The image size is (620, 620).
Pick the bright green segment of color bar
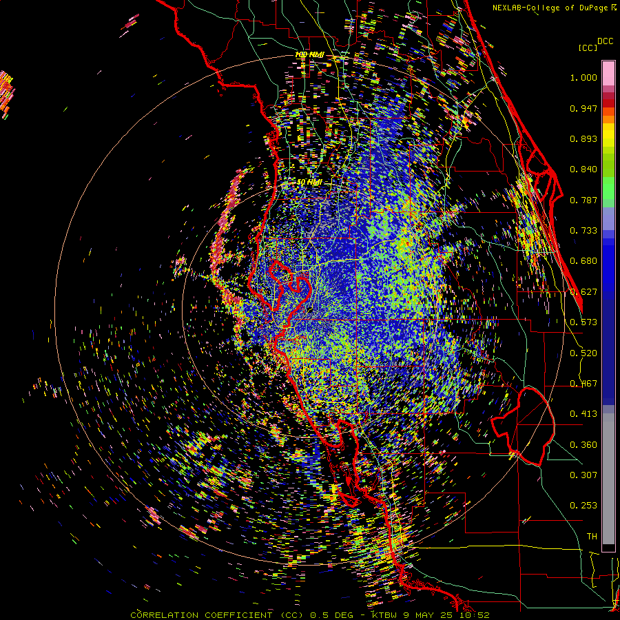(x=608, y=188)
